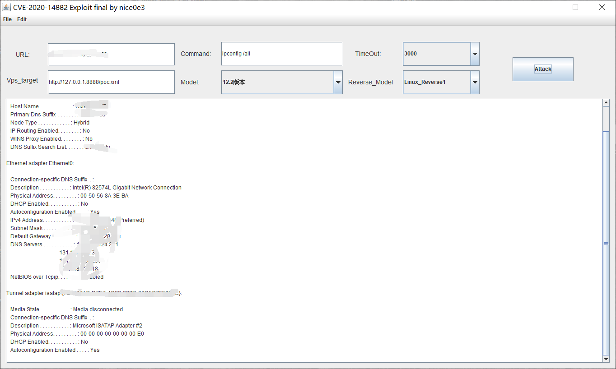Click the 'Ethernet adapter Ethernet0:' heading

tap(40, 163)
